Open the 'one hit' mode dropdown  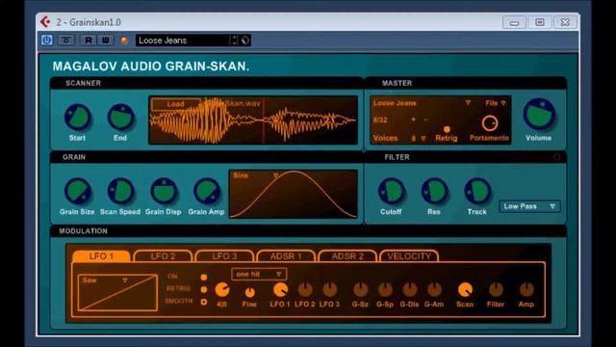[259, 274]
